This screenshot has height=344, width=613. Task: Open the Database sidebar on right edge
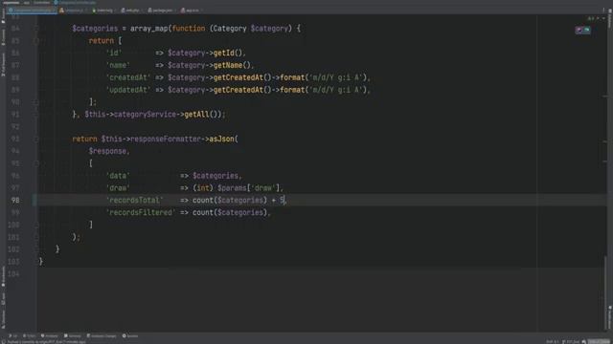(x=609, y=17)
